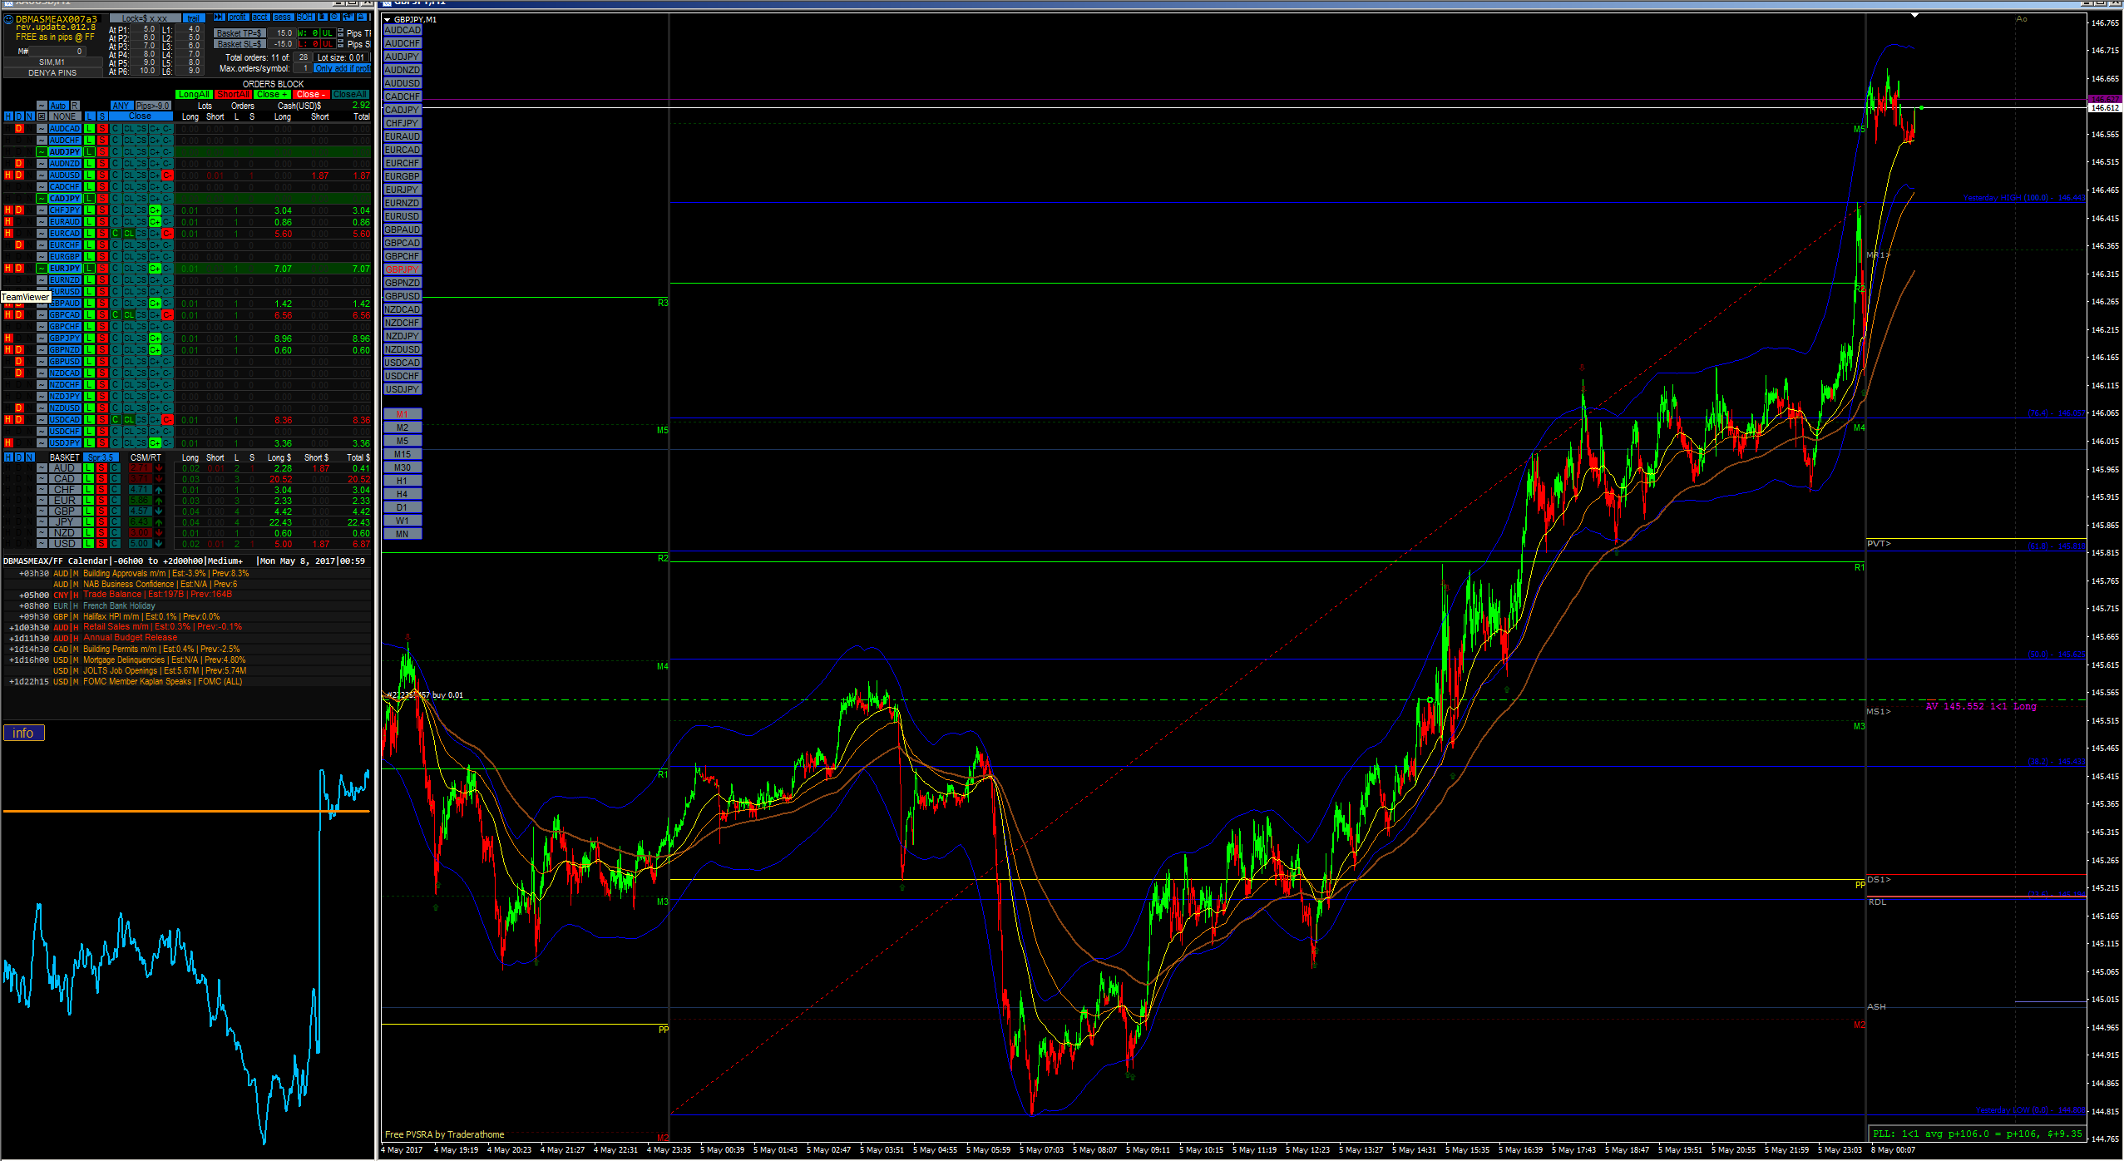Toggle the H flag on AUDUSD row
This screenshot has width=2124, height=1161.
pos(7,175)
